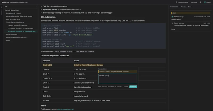Click the 'cock terminal --help' inline code
213x111 pixels.
[84, 52]
